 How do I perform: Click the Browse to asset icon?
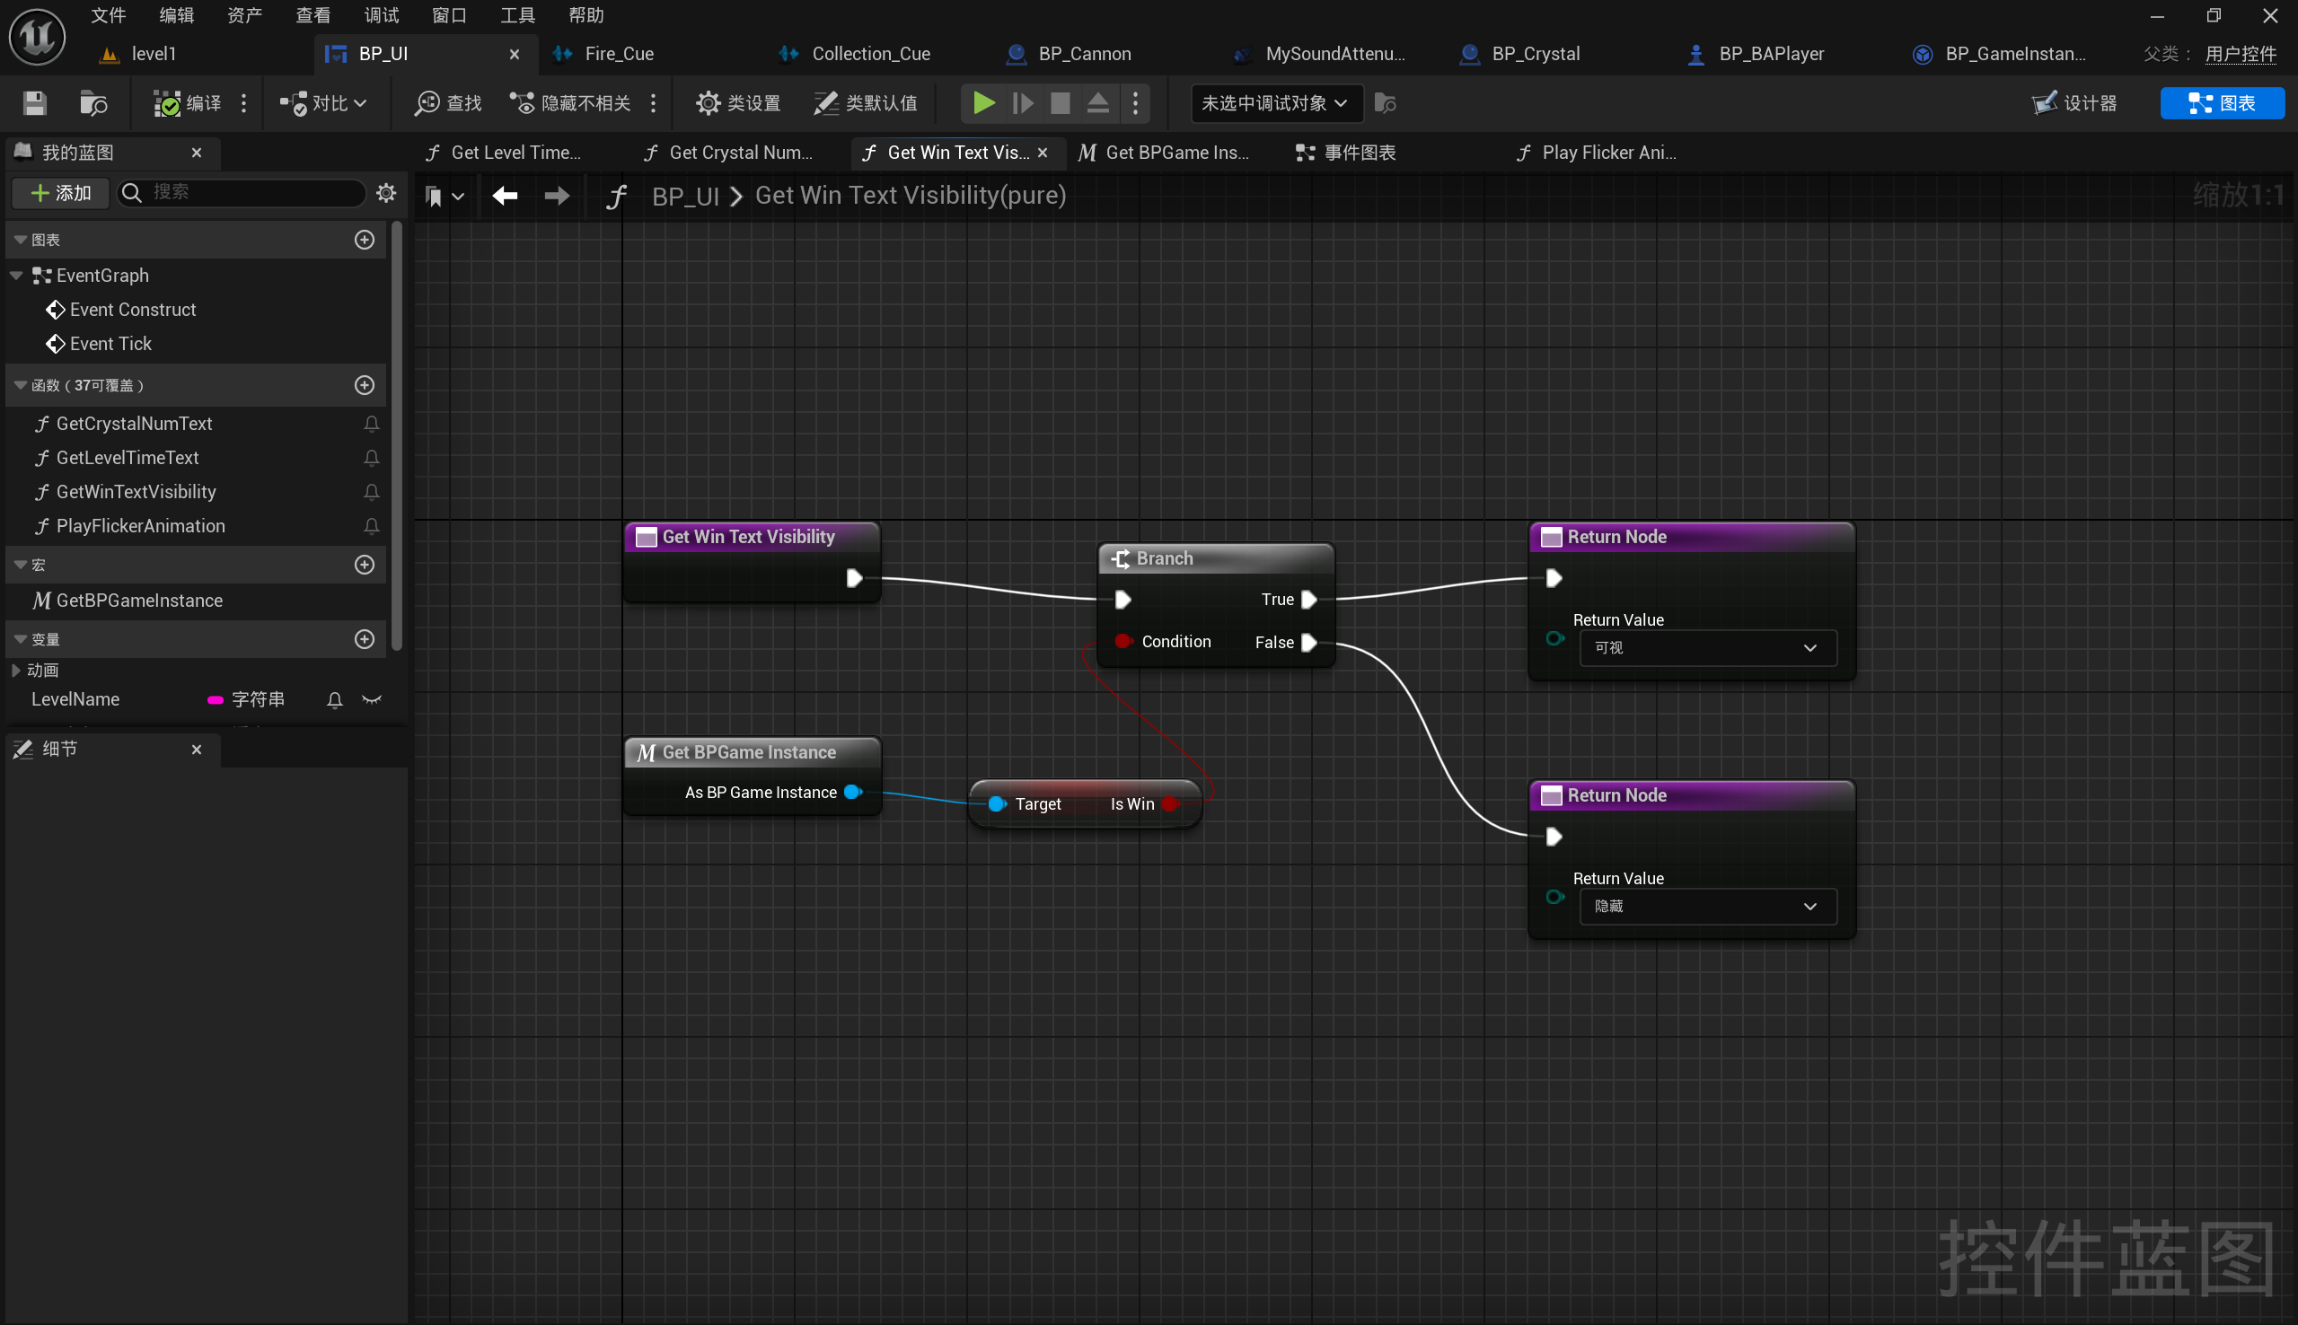click(92, 103)
